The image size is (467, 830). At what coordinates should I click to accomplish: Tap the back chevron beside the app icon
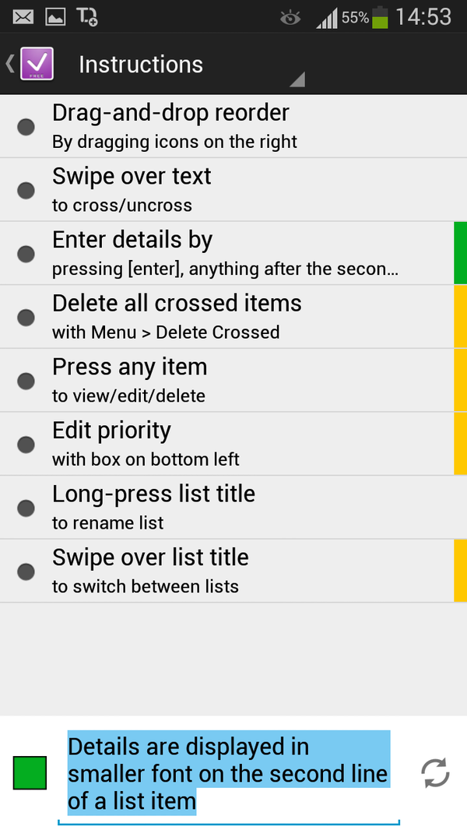click(10, 64)
